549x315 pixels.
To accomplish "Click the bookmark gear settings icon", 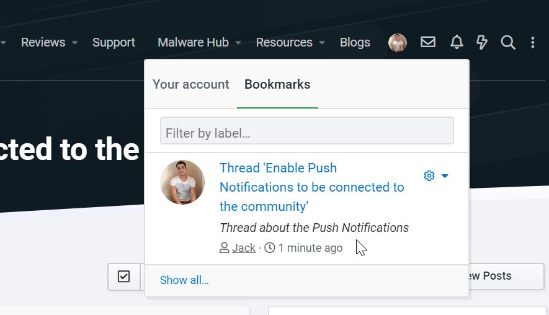I will 429,175.
